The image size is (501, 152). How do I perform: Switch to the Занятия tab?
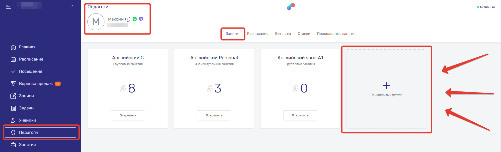click(233, 34)
